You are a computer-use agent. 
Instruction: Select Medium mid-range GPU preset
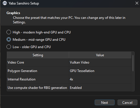[x=9, y=39]
